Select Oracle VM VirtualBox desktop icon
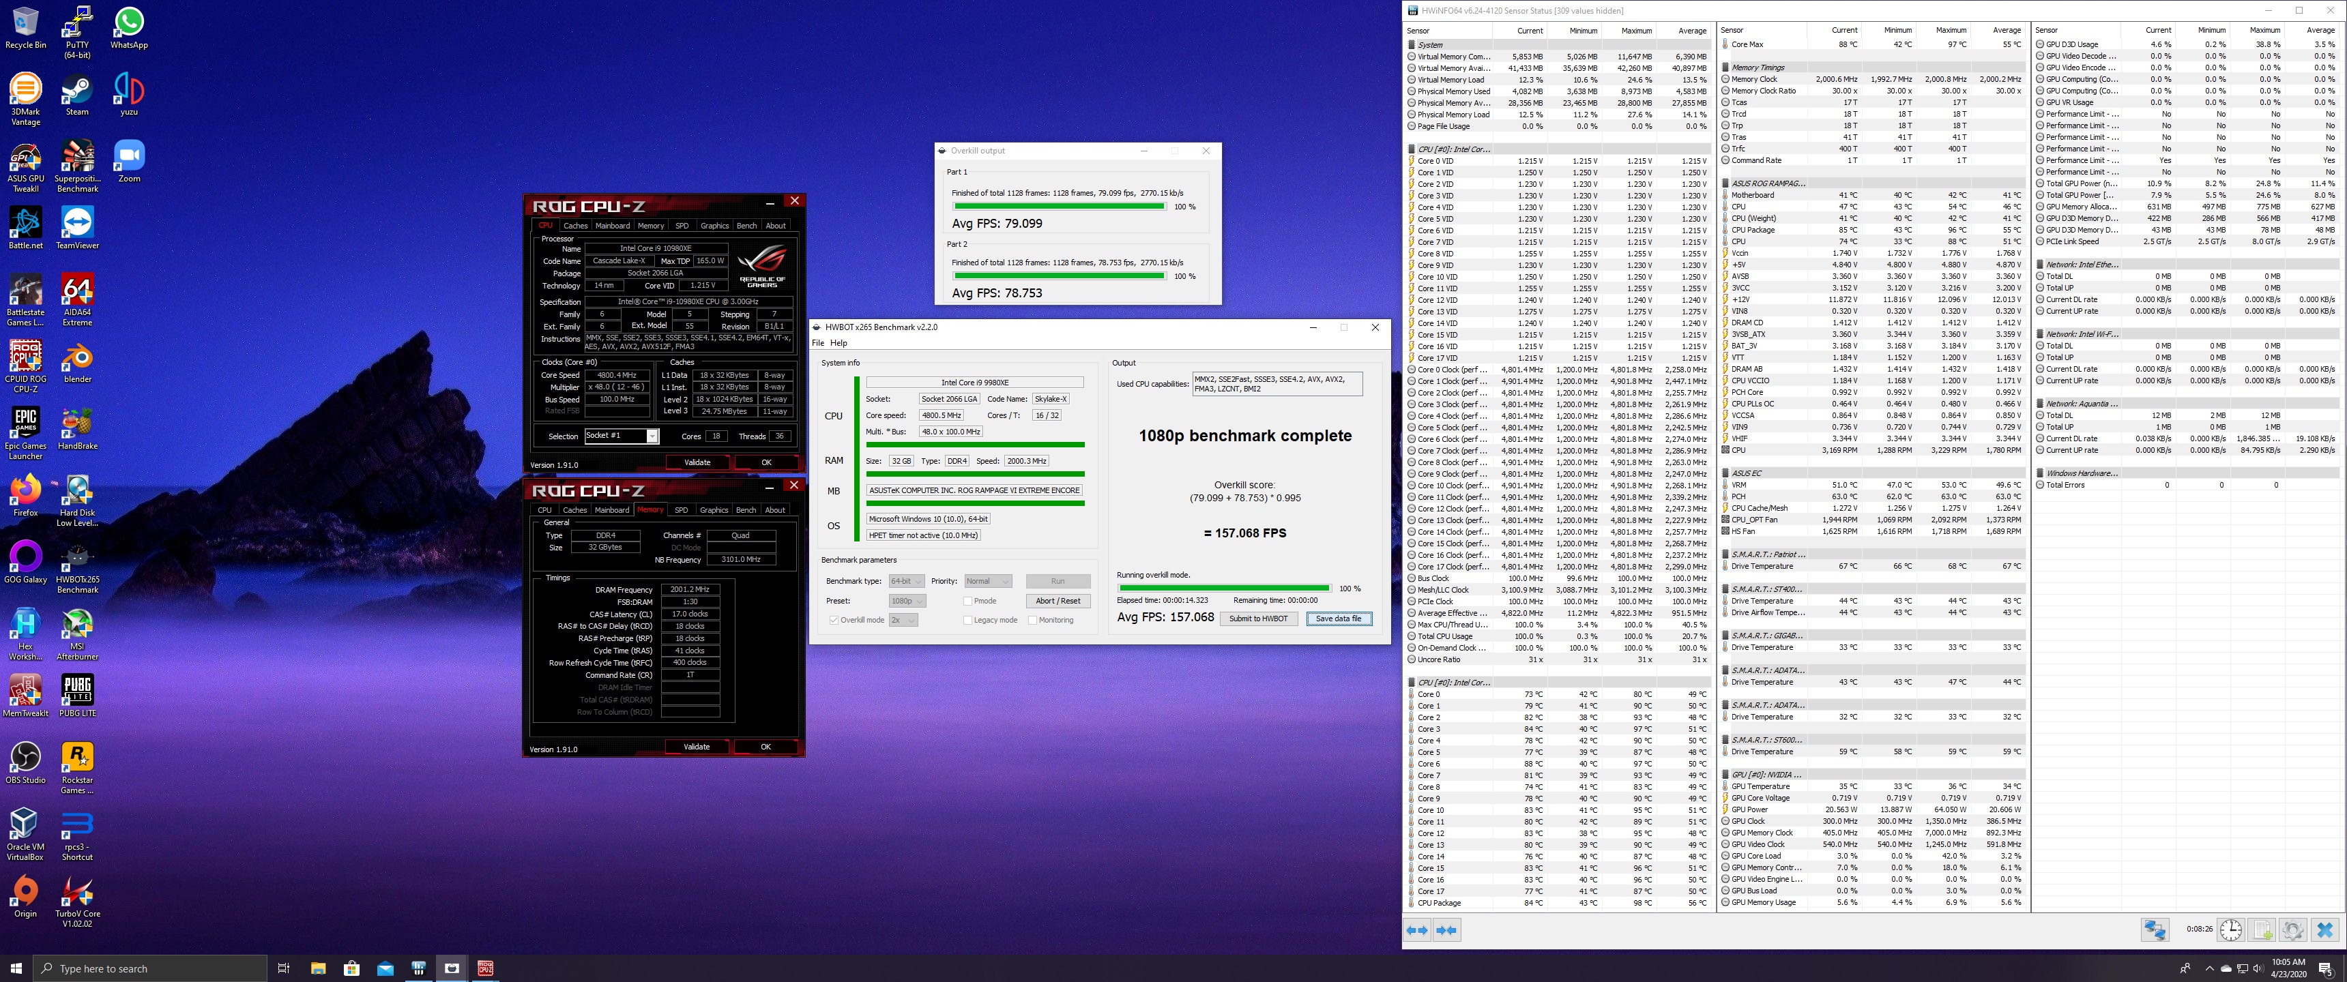The width and height of the screenshot is (2347, 982). [25, 835]
